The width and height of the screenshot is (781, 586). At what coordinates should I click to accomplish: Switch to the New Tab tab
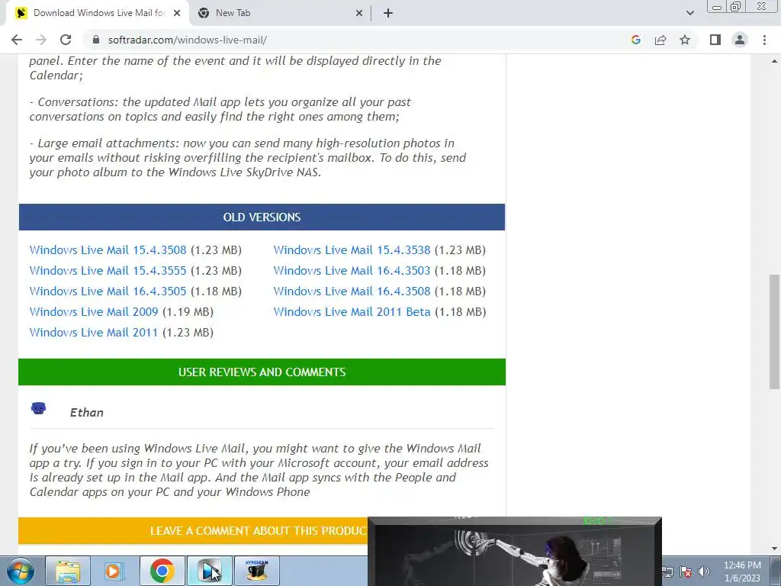click(x=280, y=13)
